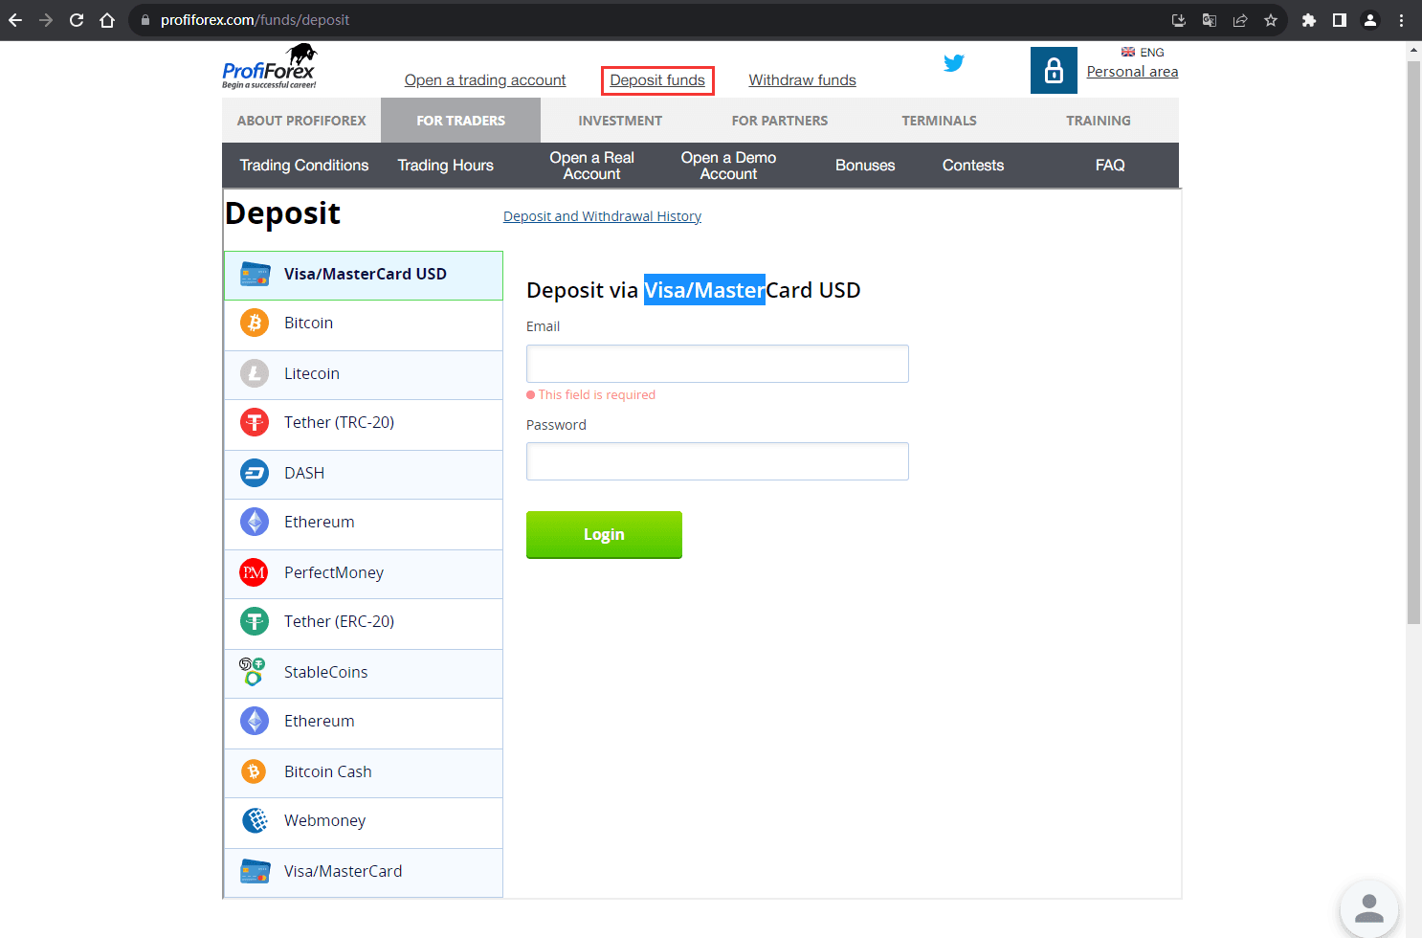Click the browser profile avatar icon
Screen dimensions: 1422x938
(1370, 20)
